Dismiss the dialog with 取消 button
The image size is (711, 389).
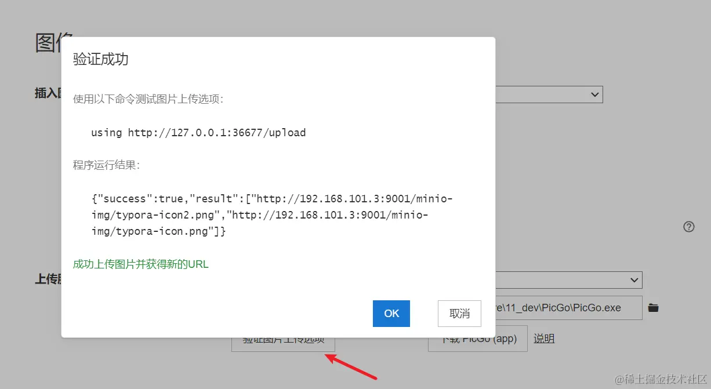459,314
